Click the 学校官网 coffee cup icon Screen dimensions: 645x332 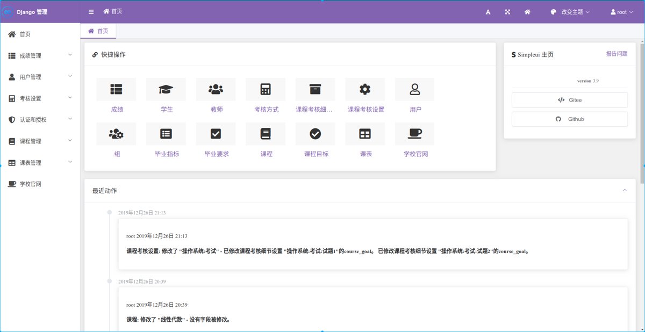click(x=414, y=134)
